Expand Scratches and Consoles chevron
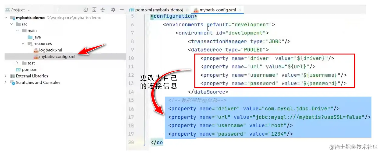 [6, 82]
